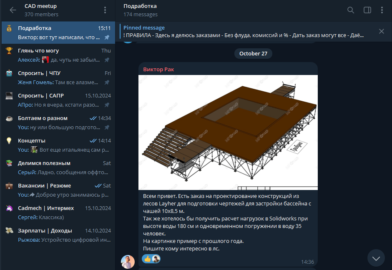The width and height of the screenshot is (392, 270).
Task: Search within the Подработка chat
Action: point(351,10)
